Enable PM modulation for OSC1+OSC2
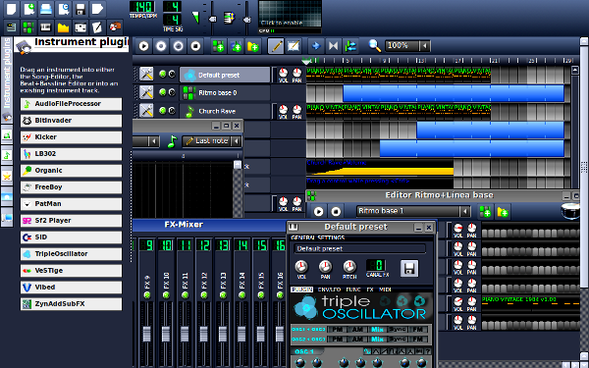589x368 pixels. [x=338, y=330]
